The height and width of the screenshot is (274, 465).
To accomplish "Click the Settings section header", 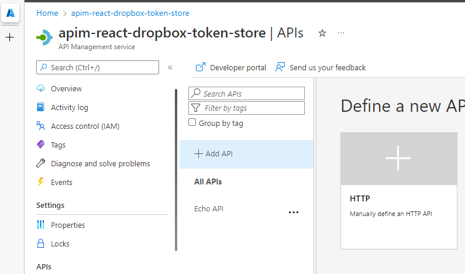I will point(50,205).
